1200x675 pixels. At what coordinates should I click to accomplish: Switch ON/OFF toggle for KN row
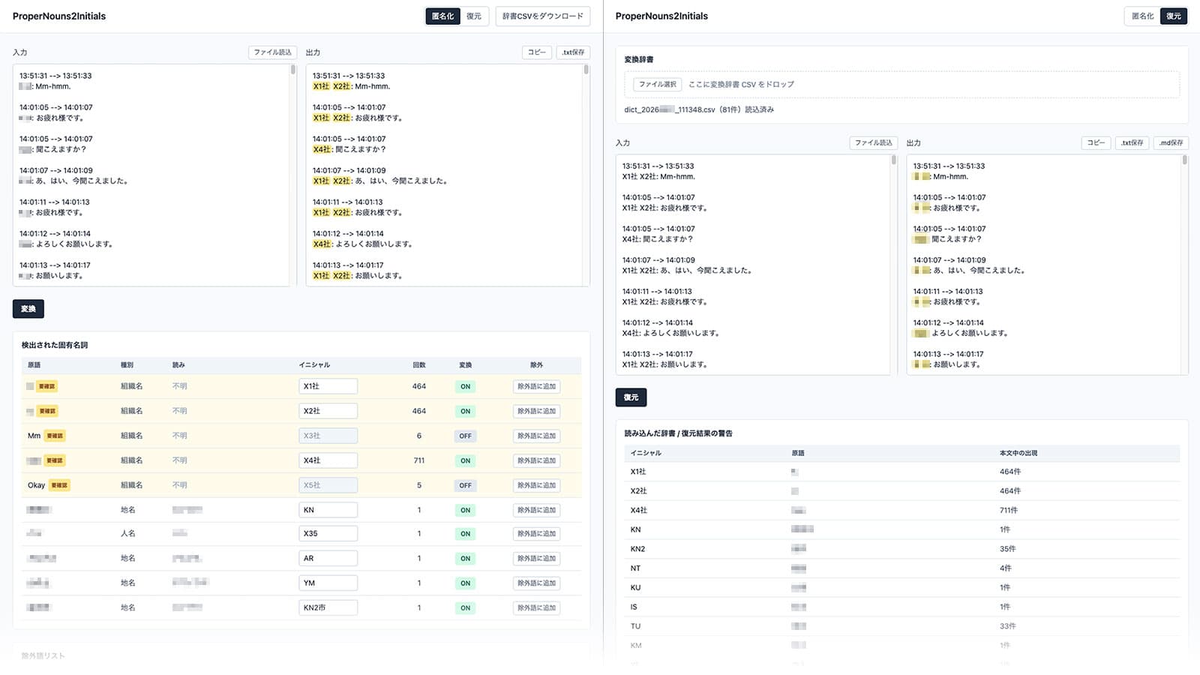click(465, 510)
